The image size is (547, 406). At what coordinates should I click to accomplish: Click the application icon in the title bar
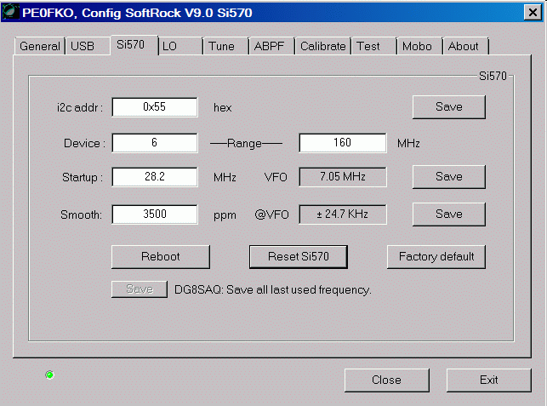pyautogui.click(x=11, y=12)
